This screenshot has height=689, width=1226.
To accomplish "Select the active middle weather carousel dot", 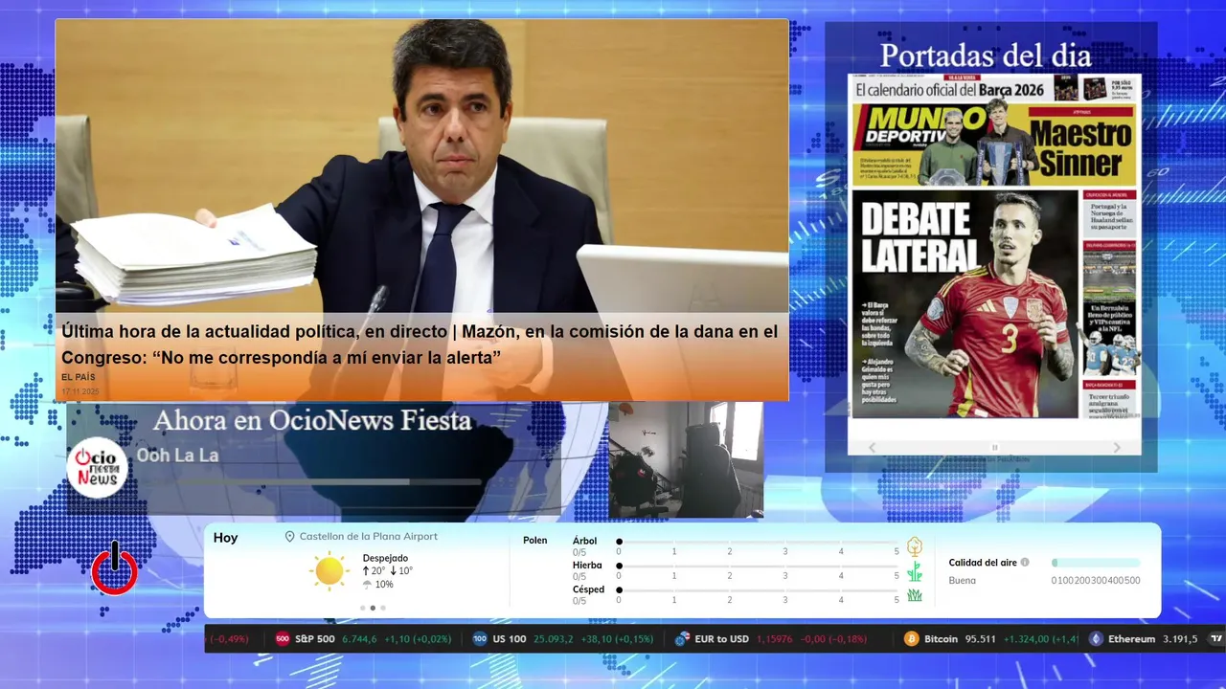I will [x=373, y=608].
